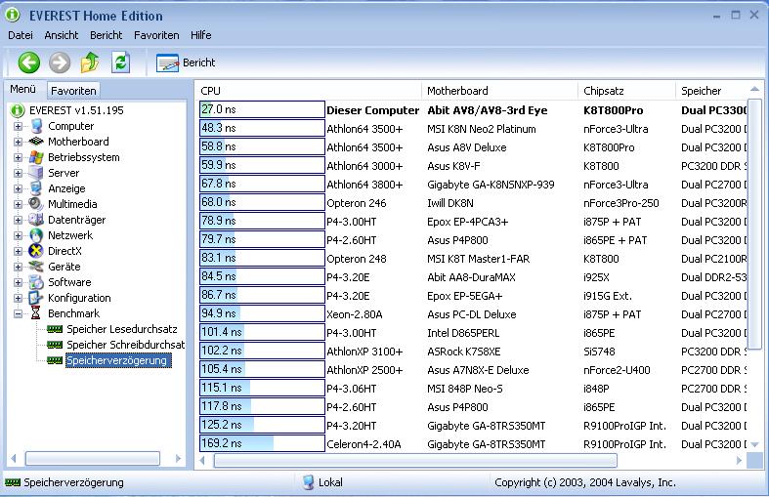Refresh the benchmark results
The height and width of the screenshot is (497, 769).
click(120, 62)
